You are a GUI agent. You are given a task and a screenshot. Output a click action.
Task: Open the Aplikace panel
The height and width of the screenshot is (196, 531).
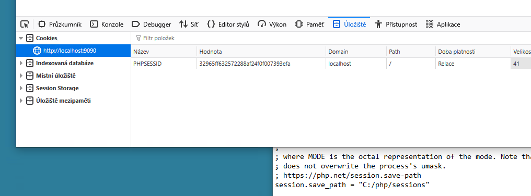(443, 24)
